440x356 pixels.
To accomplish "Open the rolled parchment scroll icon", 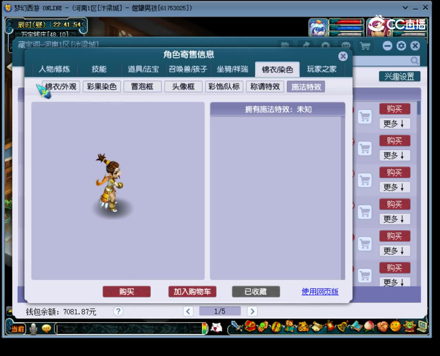I will pos(316,326).
